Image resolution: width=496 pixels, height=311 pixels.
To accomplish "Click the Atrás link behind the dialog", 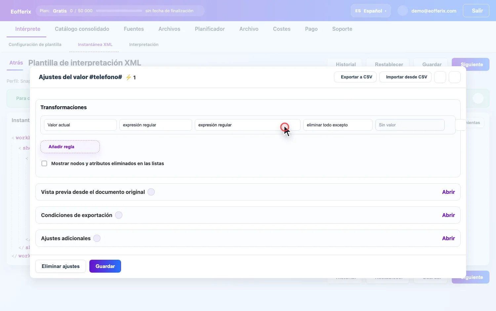I will (x=16, y=63).
